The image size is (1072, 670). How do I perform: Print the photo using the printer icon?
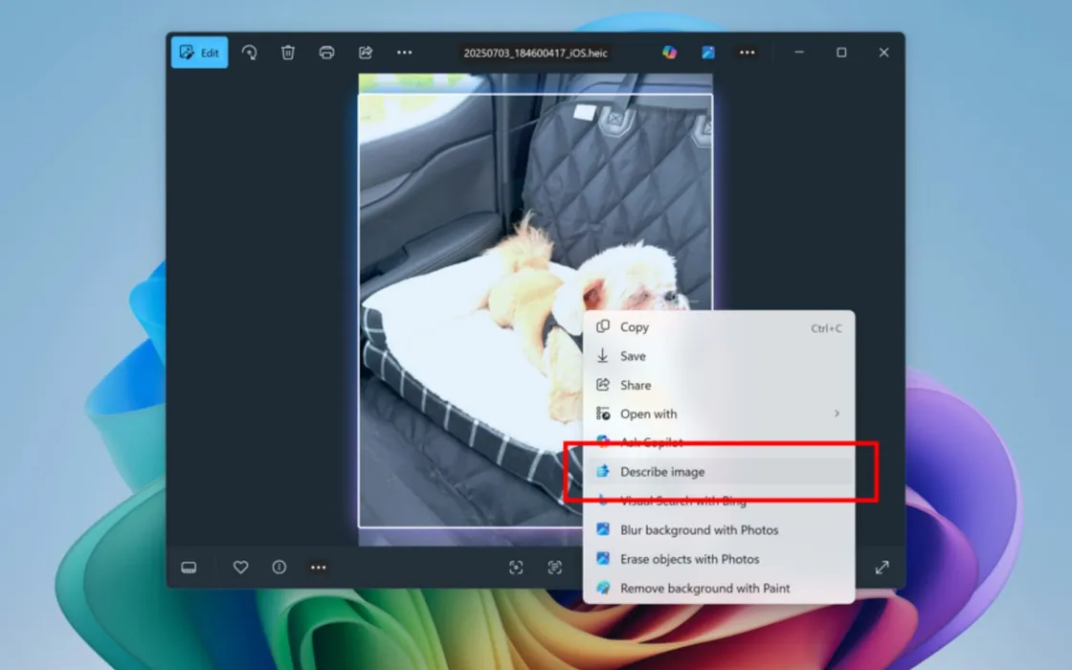click(x=326, y=53)
